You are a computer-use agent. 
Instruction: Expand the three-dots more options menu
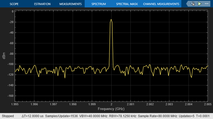pos(207,4)
